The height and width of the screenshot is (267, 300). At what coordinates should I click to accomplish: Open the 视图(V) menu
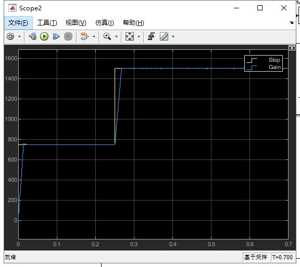click(76, 23)
